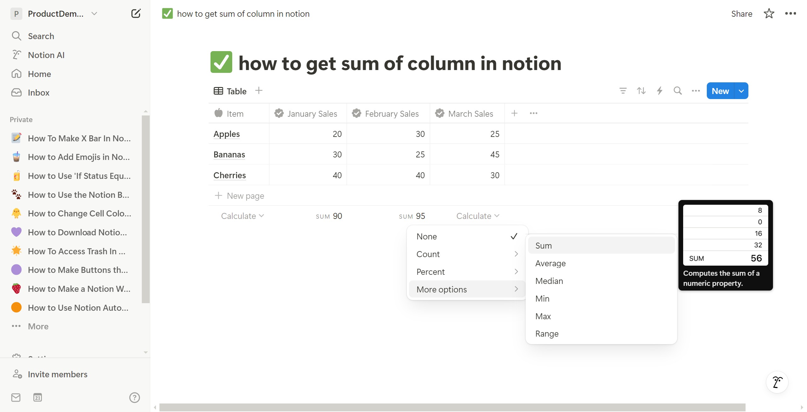Click the March Sales column header

coord(467,113)
